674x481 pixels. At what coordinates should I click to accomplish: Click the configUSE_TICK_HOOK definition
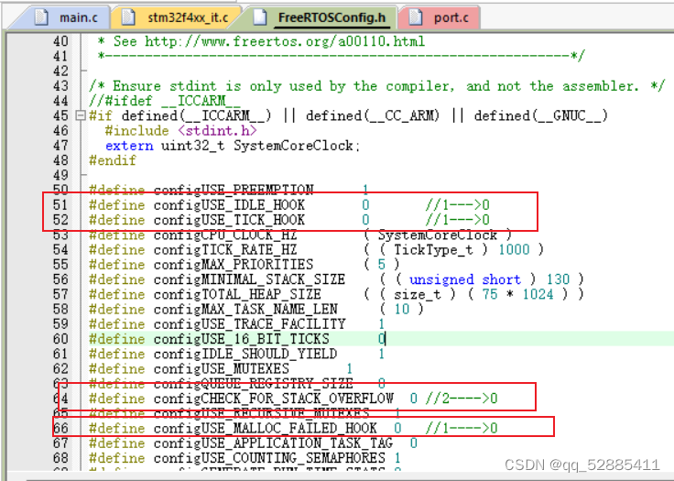point(229,220)
